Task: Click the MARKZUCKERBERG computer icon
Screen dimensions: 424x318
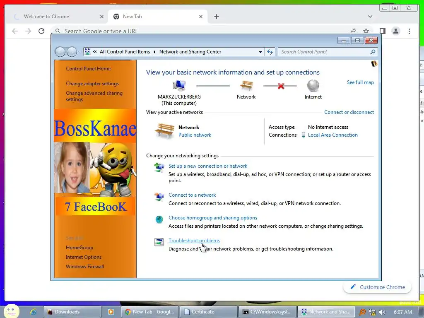Action: tap(179, 85)
